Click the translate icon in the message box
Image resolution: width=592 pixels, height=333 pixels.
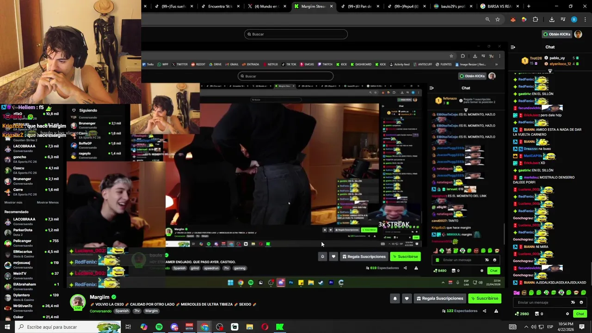click(573, 302)
